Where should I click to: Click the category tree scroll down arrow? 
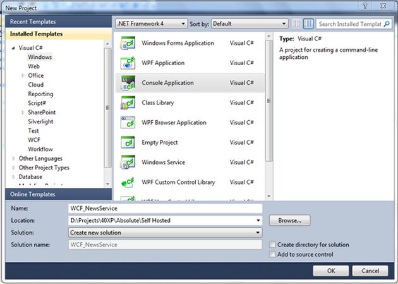pyautogui.click(x=107, y=184)
